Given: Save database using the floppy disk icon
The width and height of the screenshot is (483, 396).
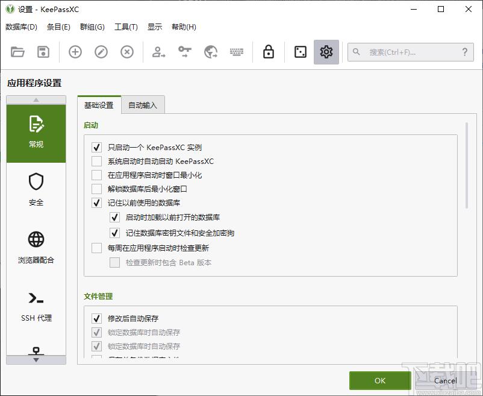Looking at the screenshot, I should point(43,52).
